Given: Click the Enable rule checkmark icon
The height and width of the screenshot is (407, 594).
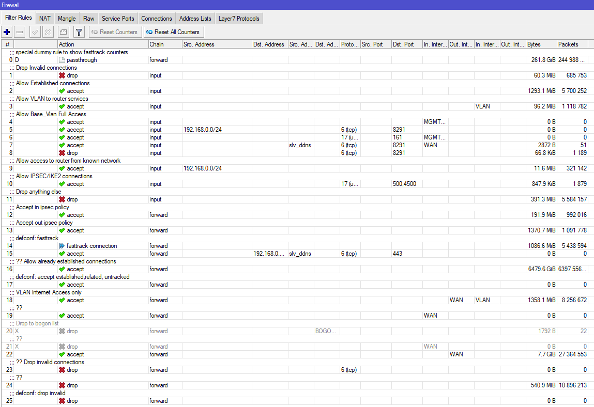Looking at the screenshot, I should pos(35,32).
